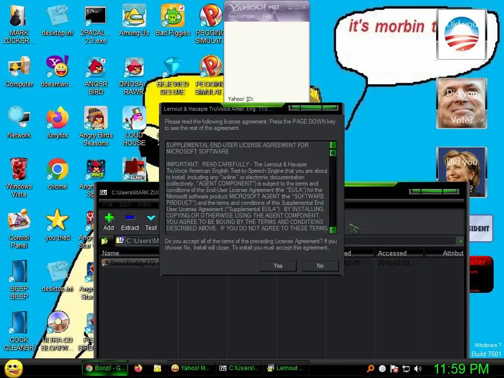
Task: Switch to Bonzi! - G... taskbar button
Action: pyautogui.click(x=105, y=368)
